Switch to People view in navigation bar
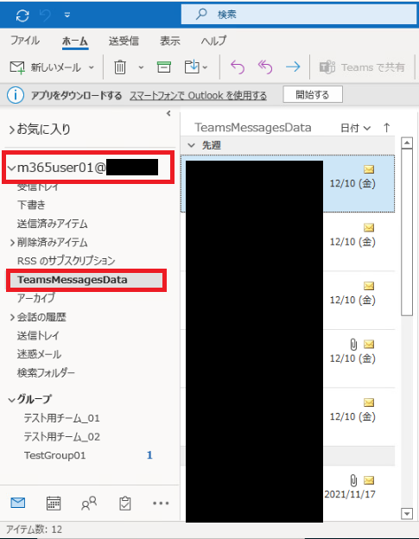This screenshot has width=419, height=539. (x=89, y=504)
